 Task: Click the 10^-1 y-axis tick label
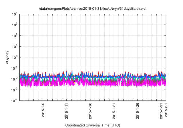pos(14,68)
